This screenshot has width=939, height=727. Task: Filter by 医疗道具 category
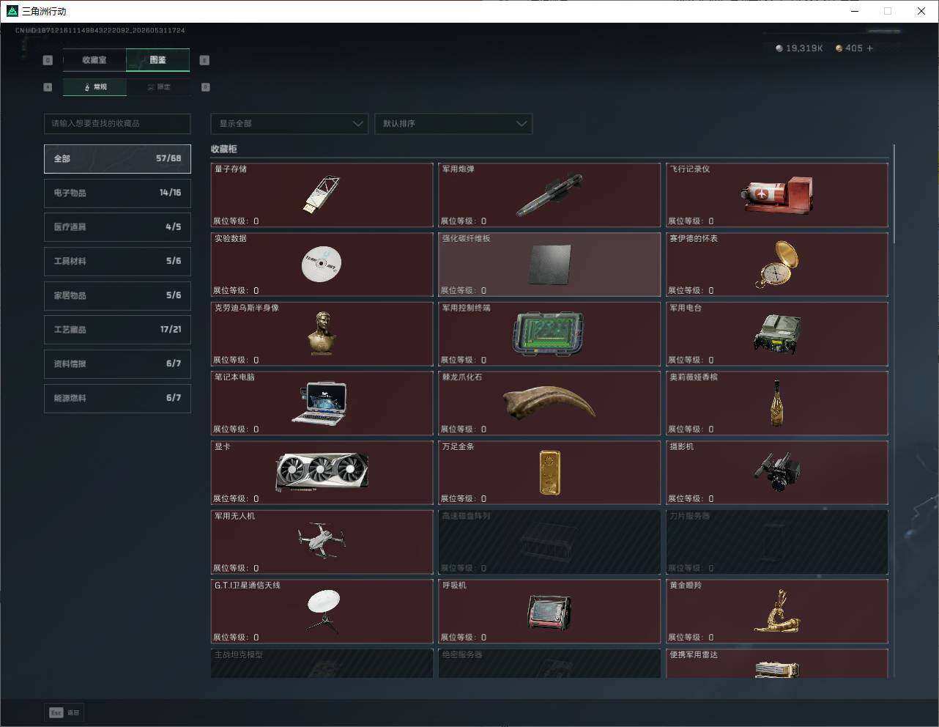tap(117, 227)
